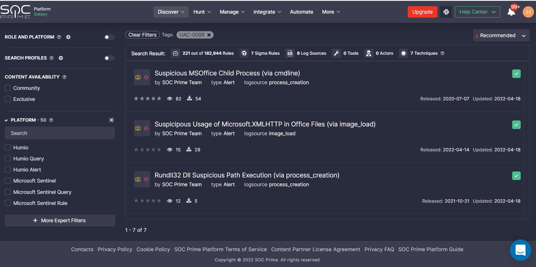Screen dimensions: 536x267
Task: Open Role and Platform settings gear
Action: pos(68,37)
